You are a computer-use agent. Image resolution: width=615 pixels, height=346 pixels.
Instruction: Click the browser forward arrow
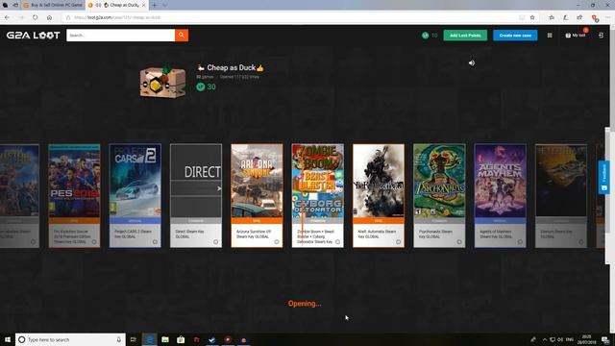[21, 17]
